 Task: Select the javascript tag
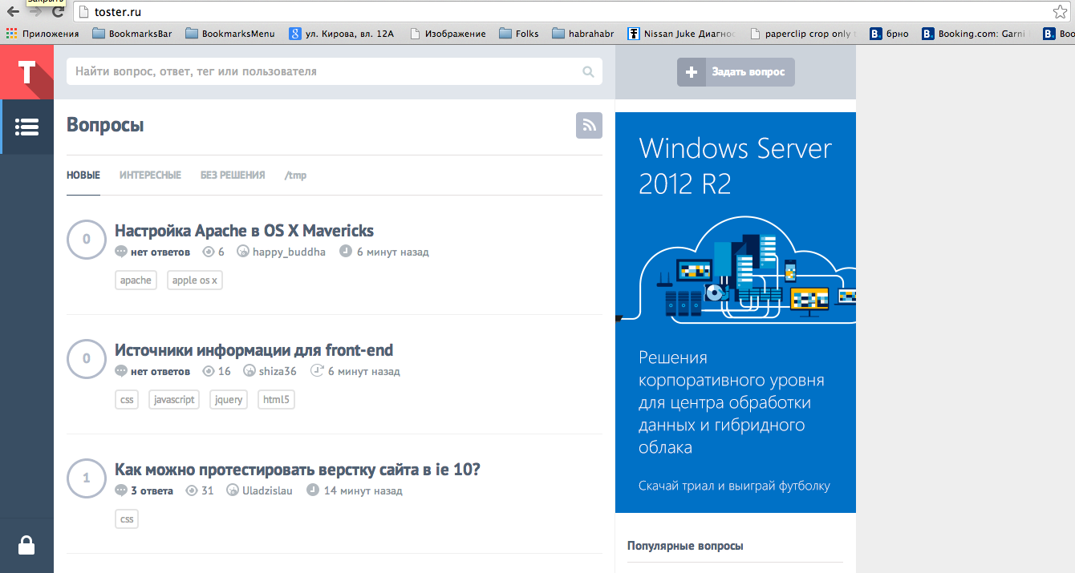(x=174, y=400)
